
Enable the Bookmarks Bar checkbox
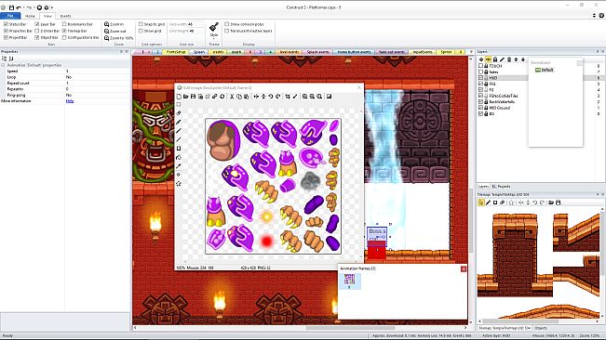64,24
